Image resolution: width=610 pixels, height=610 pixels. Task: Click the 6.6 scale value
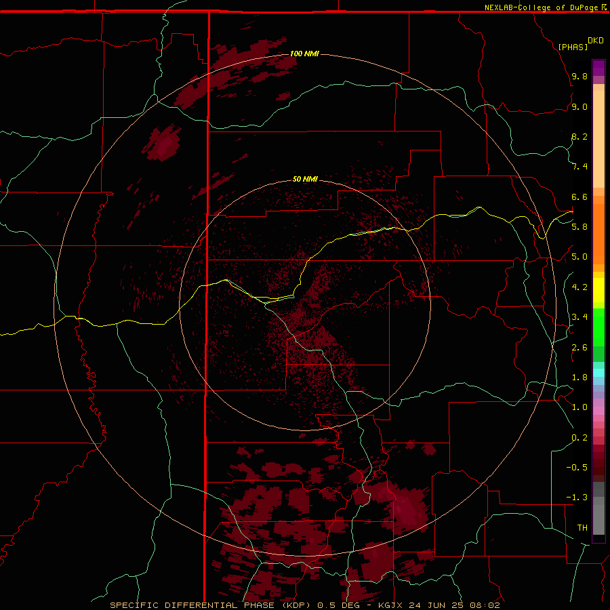point(579,197)
